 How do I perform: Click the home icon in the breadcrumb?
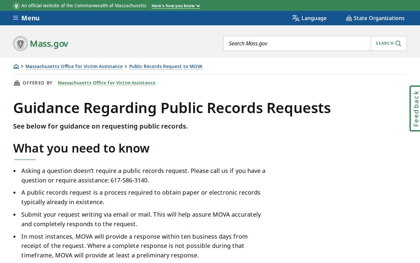pos(16,66)
